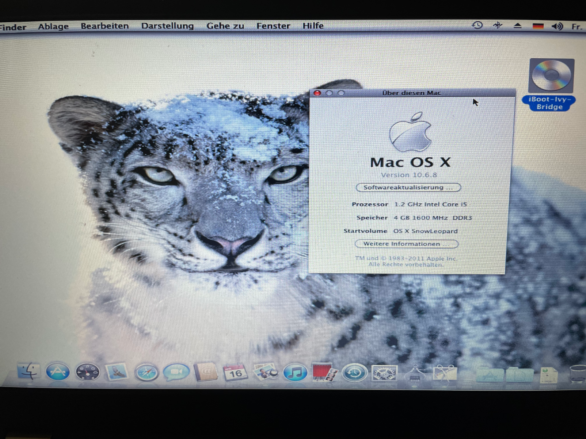Open the Downloads stack in the dock
Viewport: 586px width, 439px height.
click(x=549, y=374)
